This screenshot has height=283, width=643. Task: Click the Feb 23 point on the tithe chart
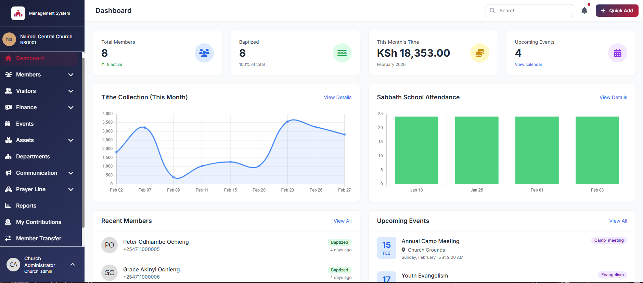[287, 122]
